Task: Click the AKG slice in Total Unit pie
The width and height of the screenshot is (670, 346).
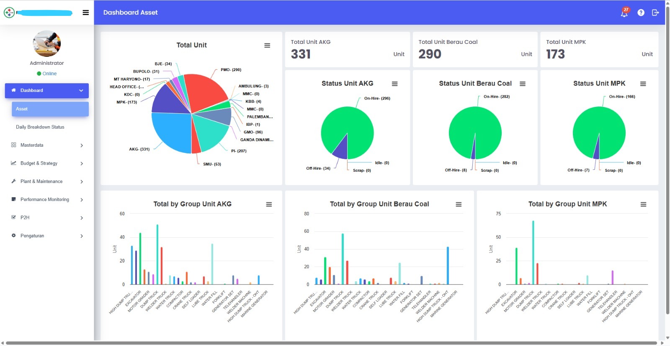Action: (x=170, y=134)
